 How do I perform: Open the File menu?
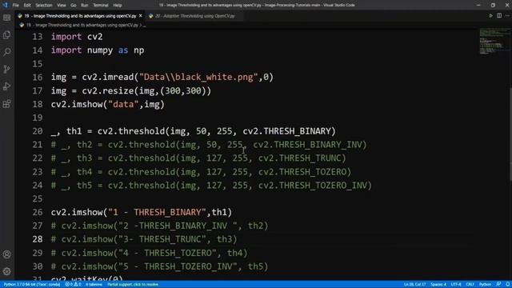[15, 6]
